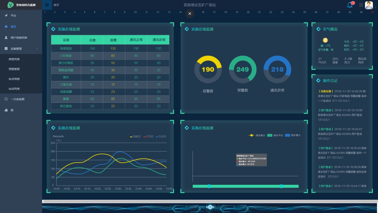The height and width of the screenshot is (213, 378).
Task: Click the hexagon cube icon in footer
Action: 209,207
